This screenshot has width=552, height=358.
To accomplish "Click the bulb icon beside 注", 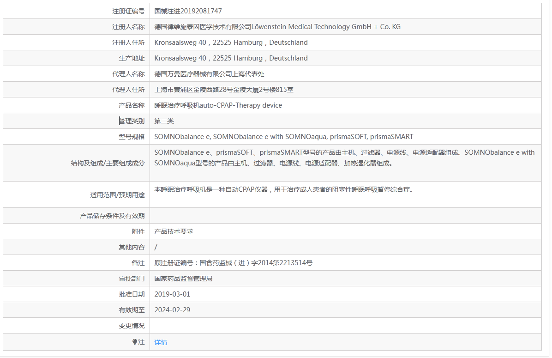I will point(134,342).
